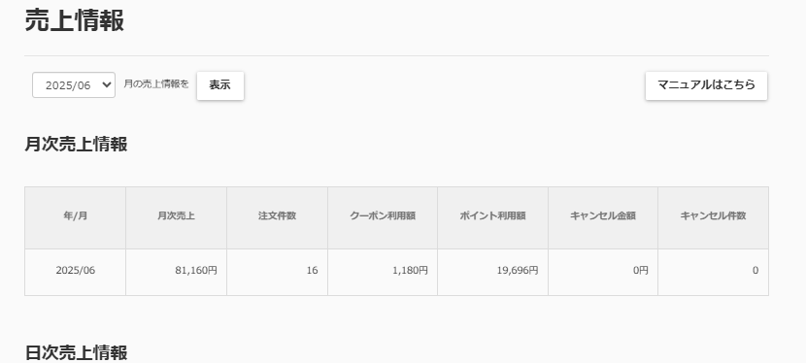The height and width of the screenshot is (363, 806).
Task: Select the 81,160円 monthly sales cell
Action: [177, 272]
